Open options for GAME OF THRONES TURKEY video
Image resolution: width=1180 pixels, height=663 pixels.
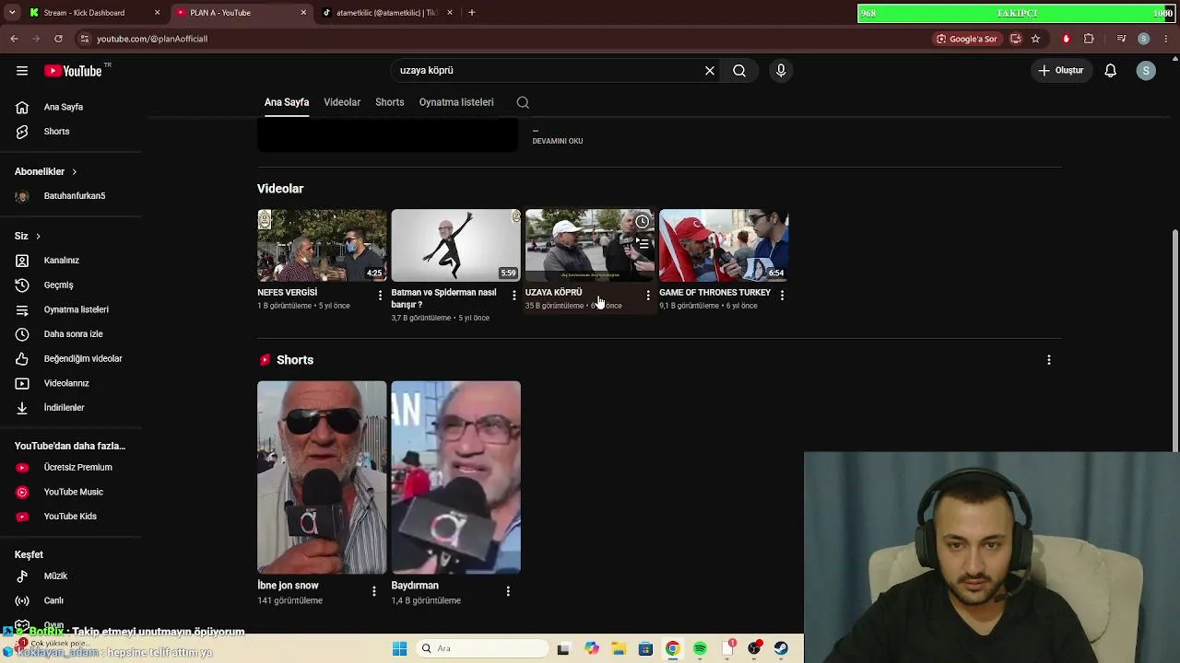pos(782,296)
